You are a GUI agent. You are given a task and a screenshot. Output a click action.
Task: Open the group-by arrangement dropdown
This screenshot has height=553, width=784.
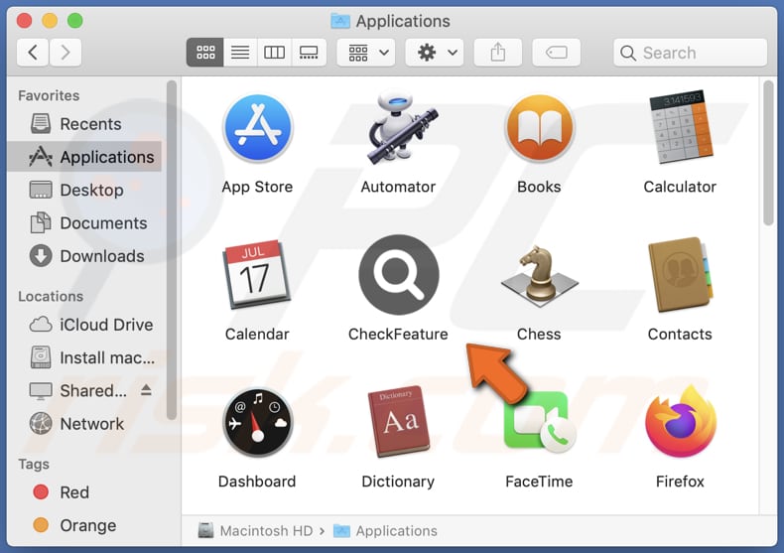[x=366, y=53]
